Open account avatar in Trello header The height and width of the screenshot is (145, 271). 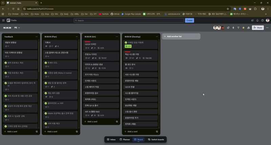(x=268, y=20)
